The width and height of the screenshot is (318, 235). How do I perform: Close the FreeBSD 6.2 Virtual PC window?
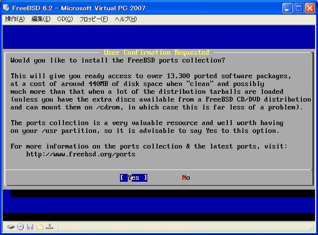coord(310,8)
